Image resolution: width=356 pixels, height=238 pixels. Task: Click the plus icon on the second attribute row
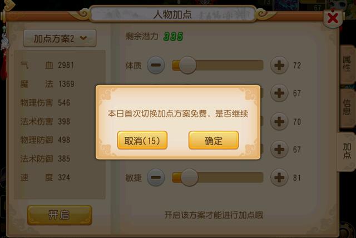pos(279,93)
